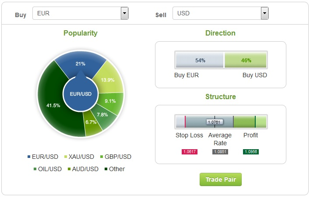The height and width of the screenshot is (197, 310).
Task: Click the Trade Pair button
Action: pos(220,179)
